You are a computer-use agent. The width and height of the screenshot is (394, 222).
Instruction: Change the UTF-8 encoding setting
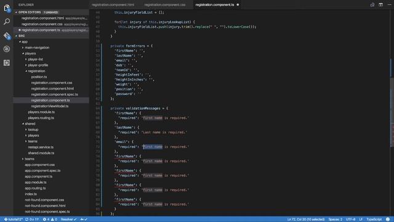350,220
